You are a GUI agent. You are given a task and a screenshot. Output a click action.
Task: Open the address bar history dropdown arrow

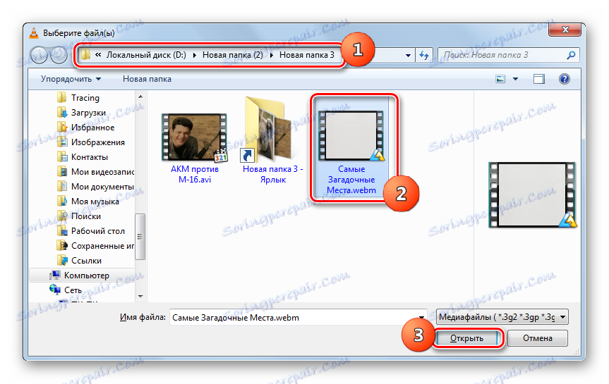coord(408,56)
